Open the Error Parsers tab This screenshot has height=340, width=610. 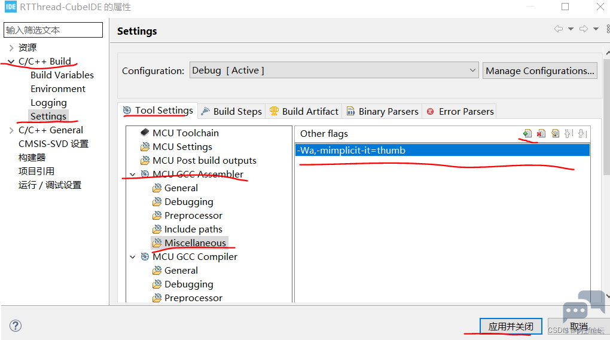click(x=460, y=112)
